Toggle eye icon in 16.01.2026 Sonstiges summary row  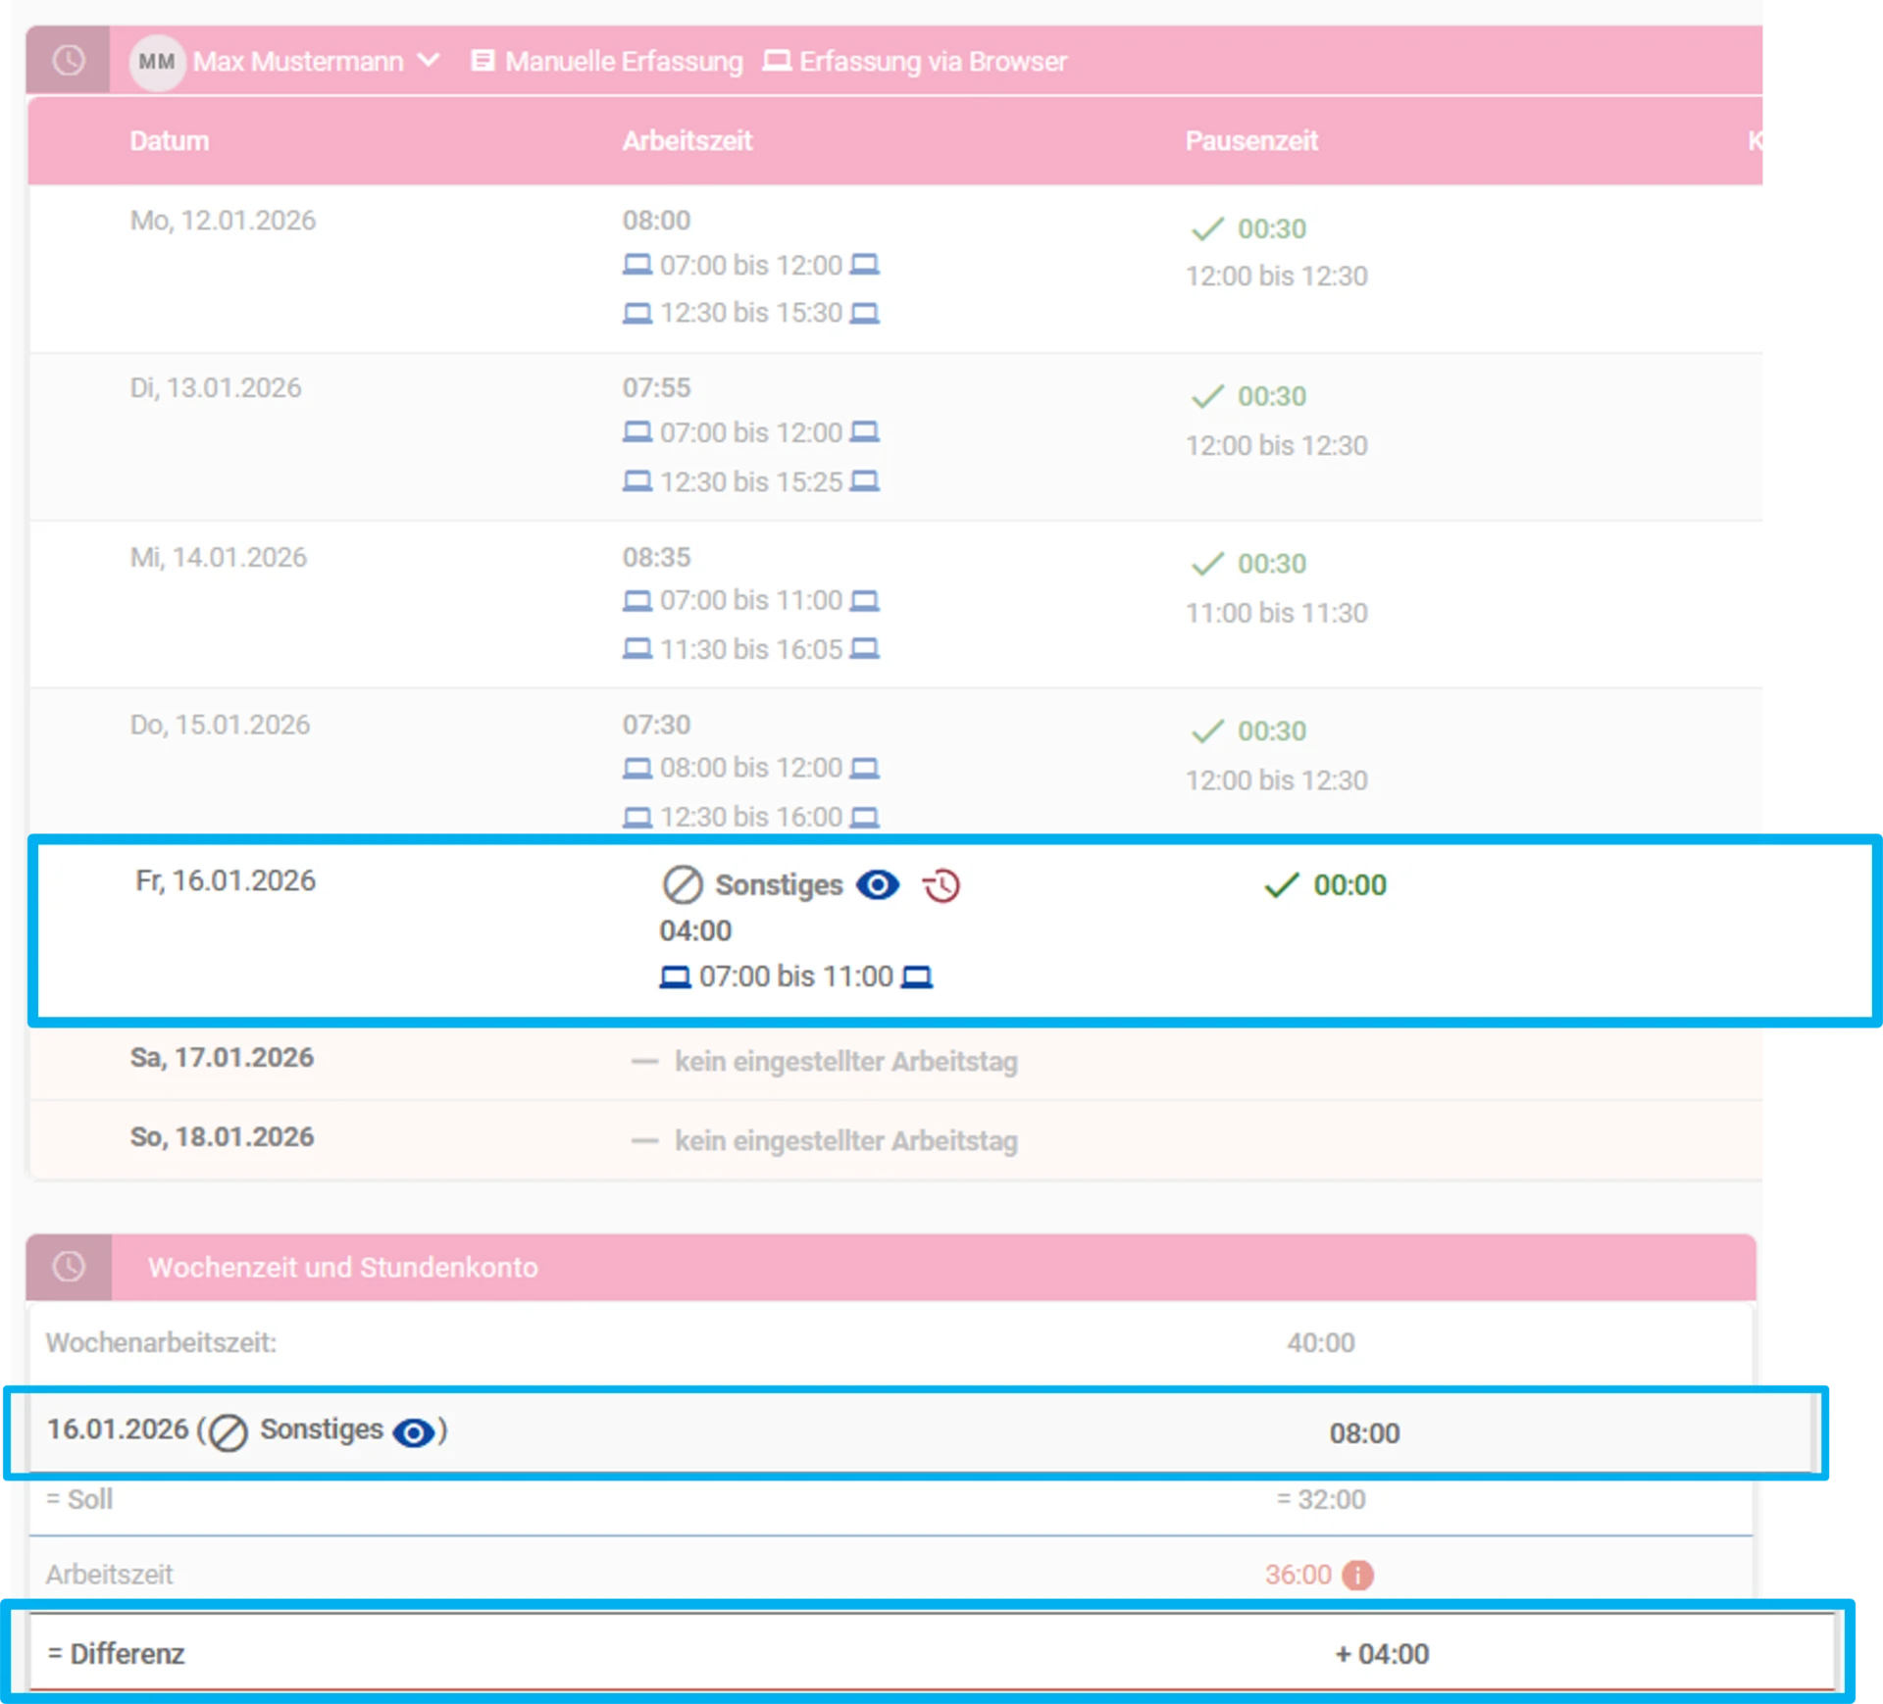413,1432
